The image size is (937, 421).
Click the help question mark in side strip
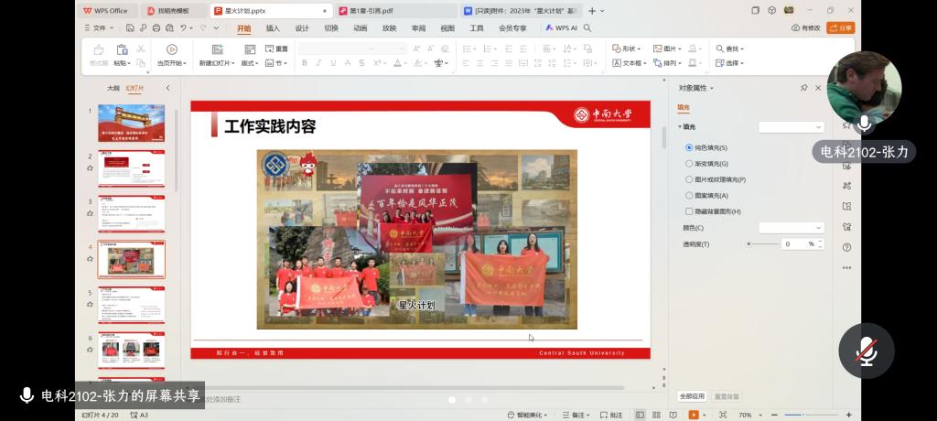click(846, 247)
